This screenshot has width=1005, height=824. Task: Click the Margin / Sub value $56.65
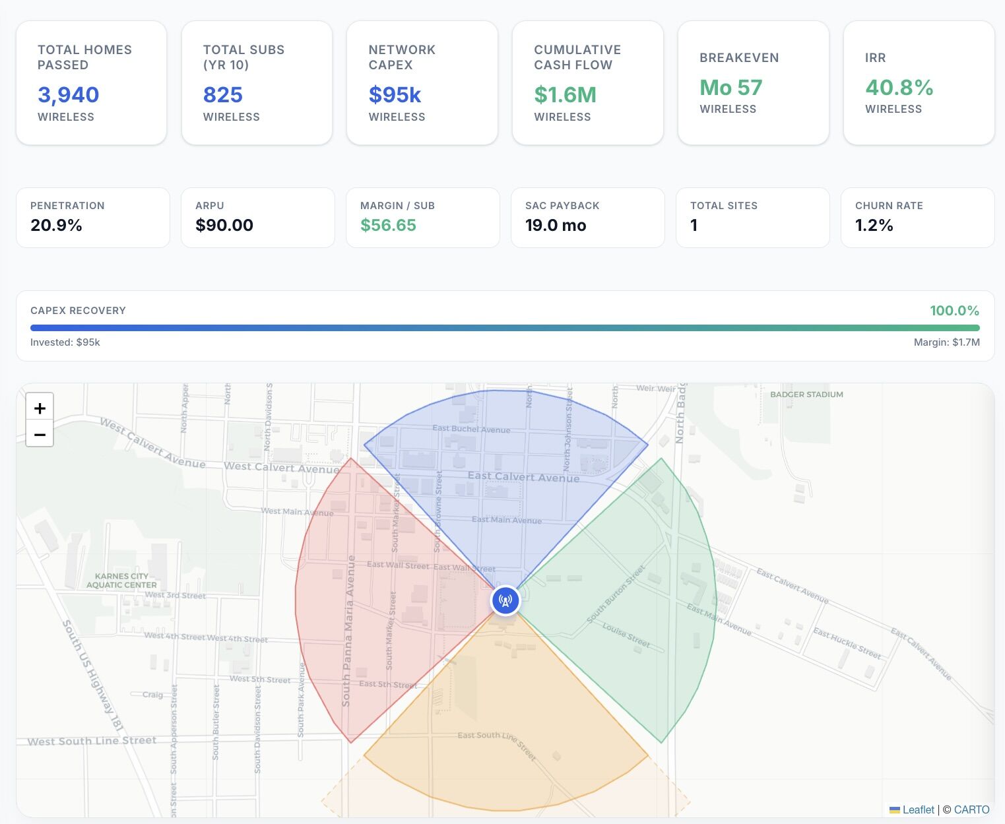pos(388,225)
